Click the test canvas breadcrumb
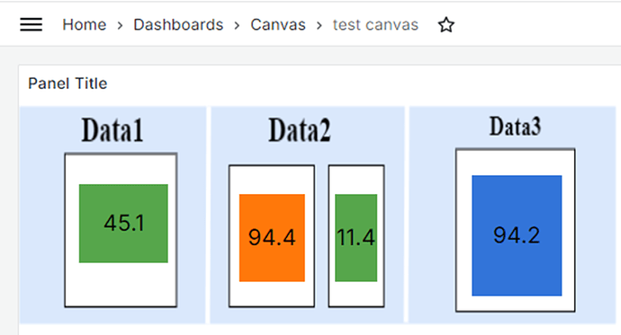Viewport: 621px width, 335px height. click(375, 25)
